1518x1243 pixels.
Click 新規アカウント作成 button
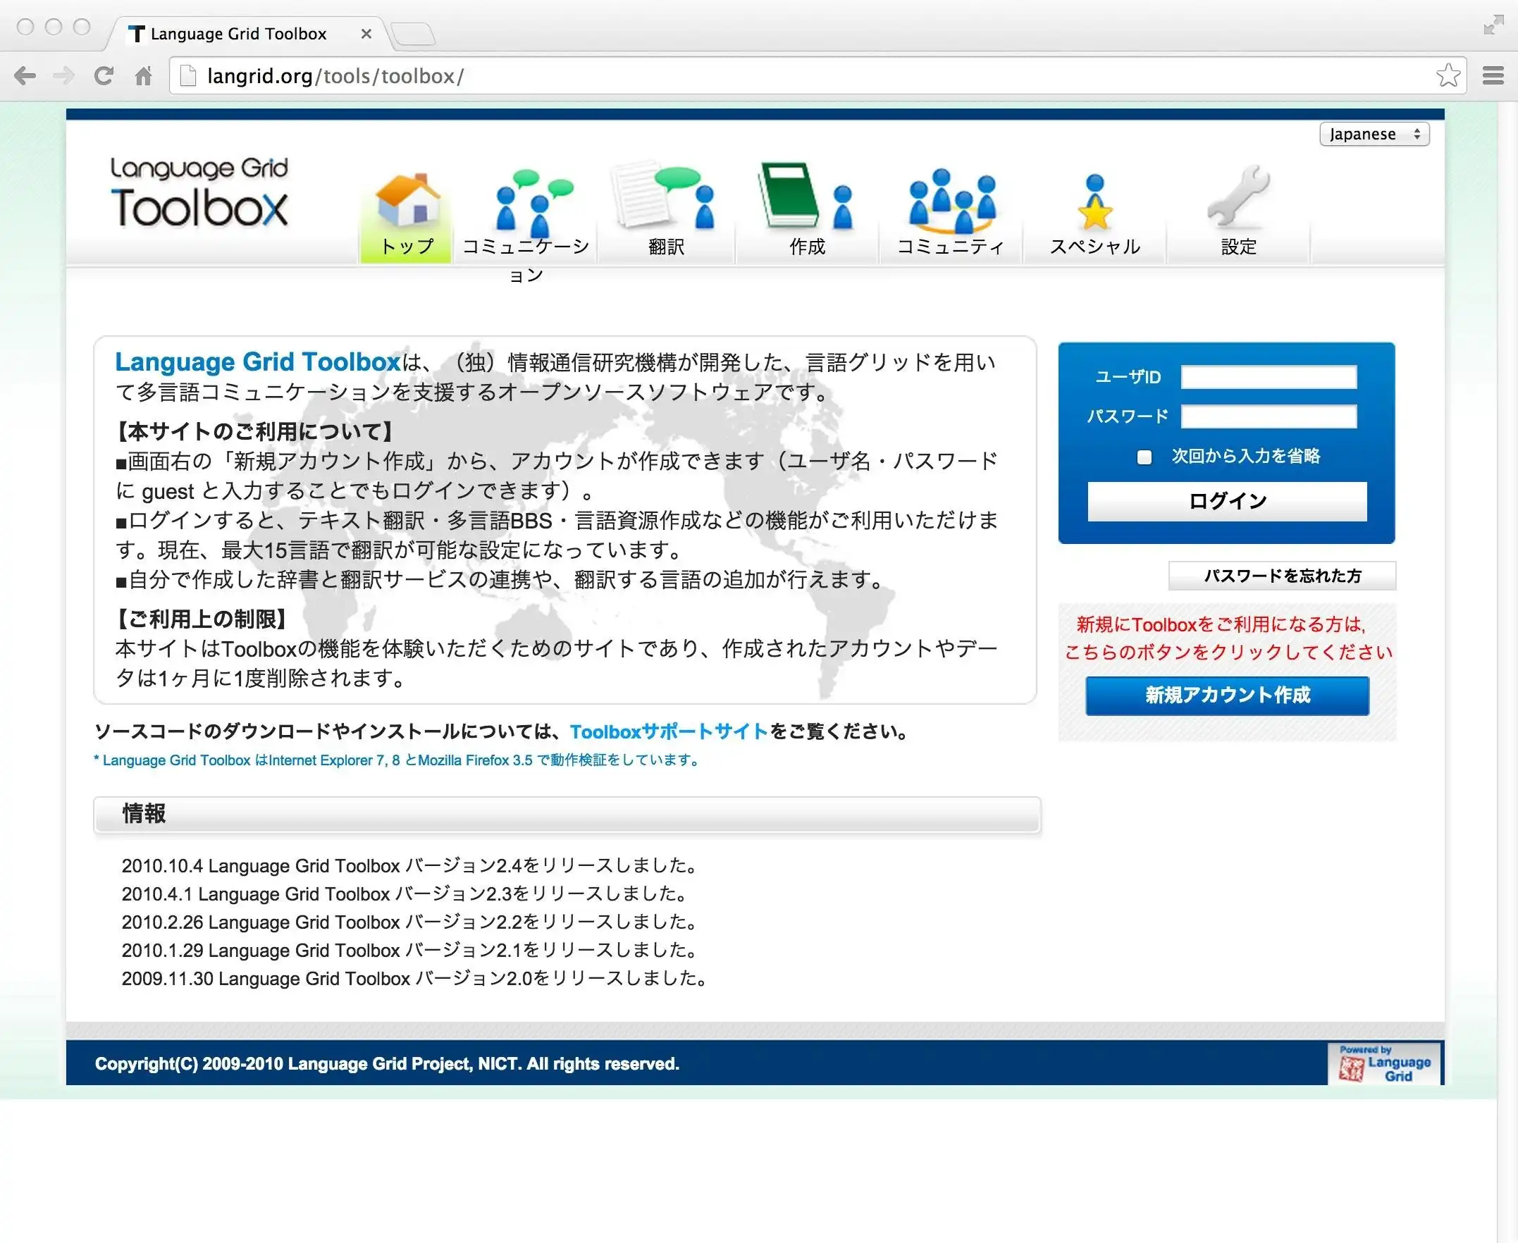pos(1226,695)
